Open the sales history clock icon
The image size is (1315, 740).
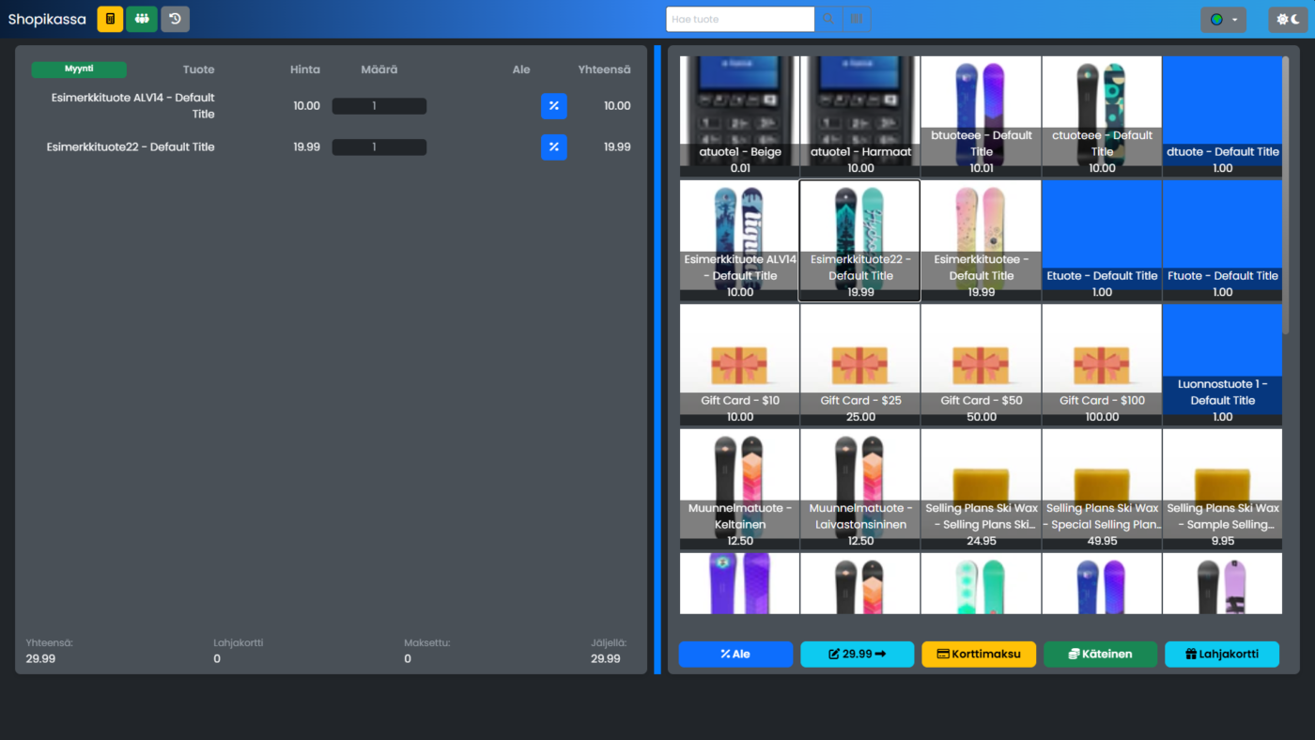pyautogui.click(x=175, y=19)
